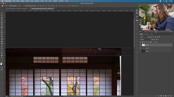174x97 pixels.
Task: Toggle Lock transparent pixels in Layers panel
Action: tap(143, 42)
